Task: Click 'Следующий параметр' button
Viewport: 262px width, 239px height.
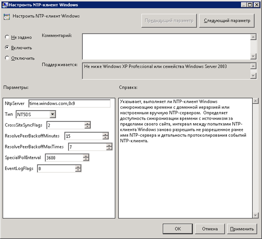Action: tap(227, 21)
